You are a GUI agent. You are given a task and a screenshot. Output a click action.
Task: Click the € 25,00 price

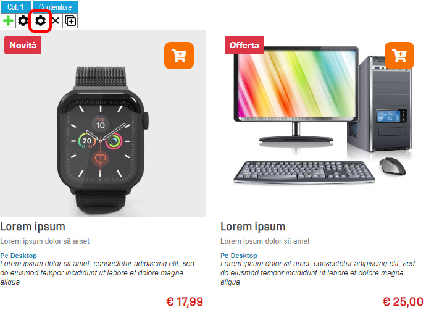tap(403, 302)
